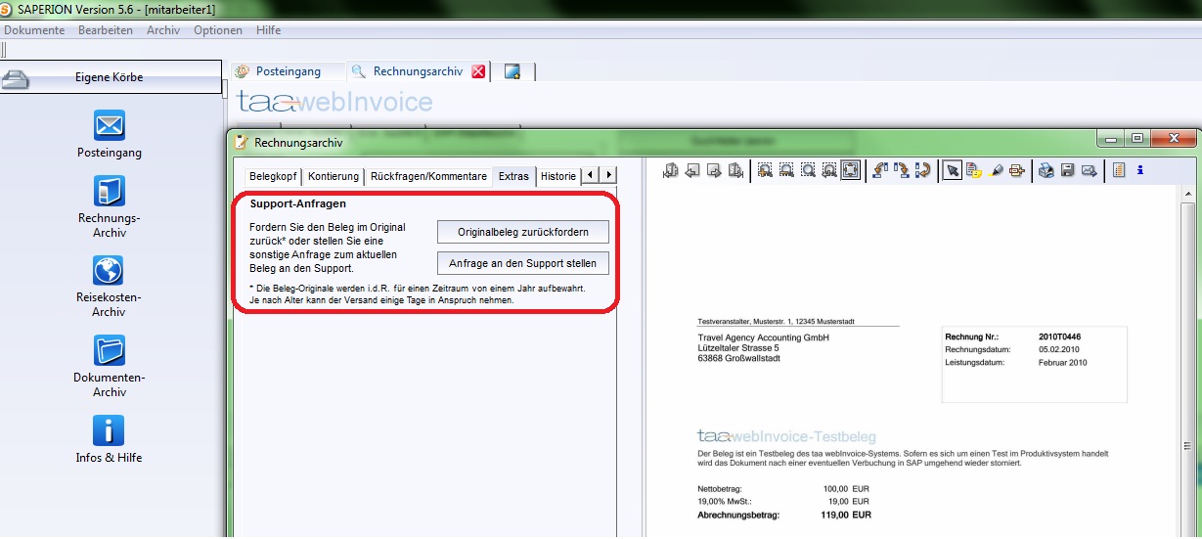This screenshot has width=1202, height=539.
Task: Open the Optionen menu
Action: pos(218,30)
